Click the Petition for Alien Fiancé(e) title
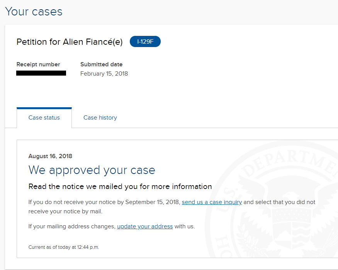Screen dimensions: 338x270 click(70, 42)
